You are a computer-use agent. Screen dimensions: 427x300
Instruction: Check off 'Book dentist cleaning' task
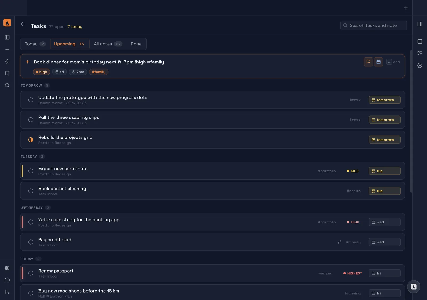[31, 191]
